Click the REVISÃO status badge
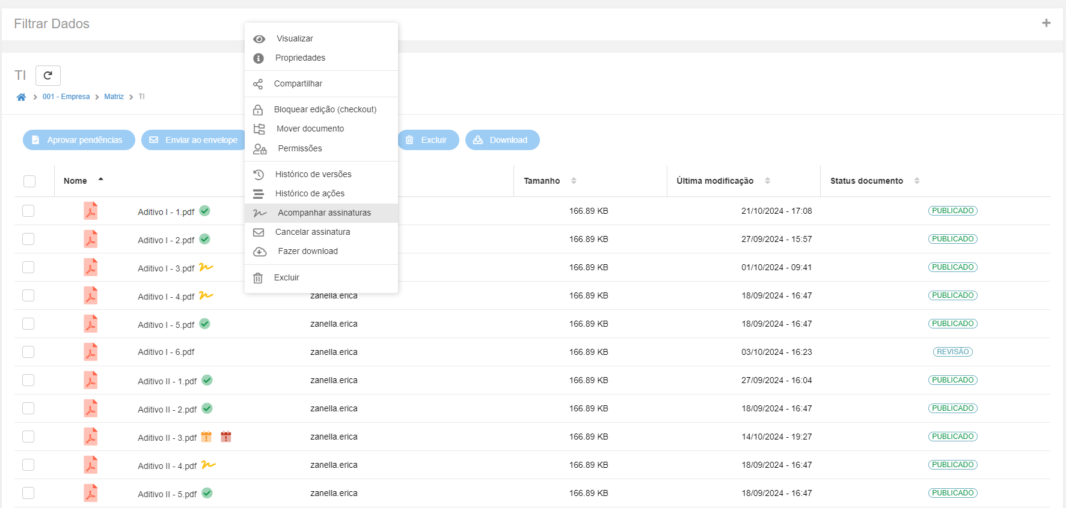This screenshot has height=508, width=1066. pyautogui.click(x=953, y=352)
